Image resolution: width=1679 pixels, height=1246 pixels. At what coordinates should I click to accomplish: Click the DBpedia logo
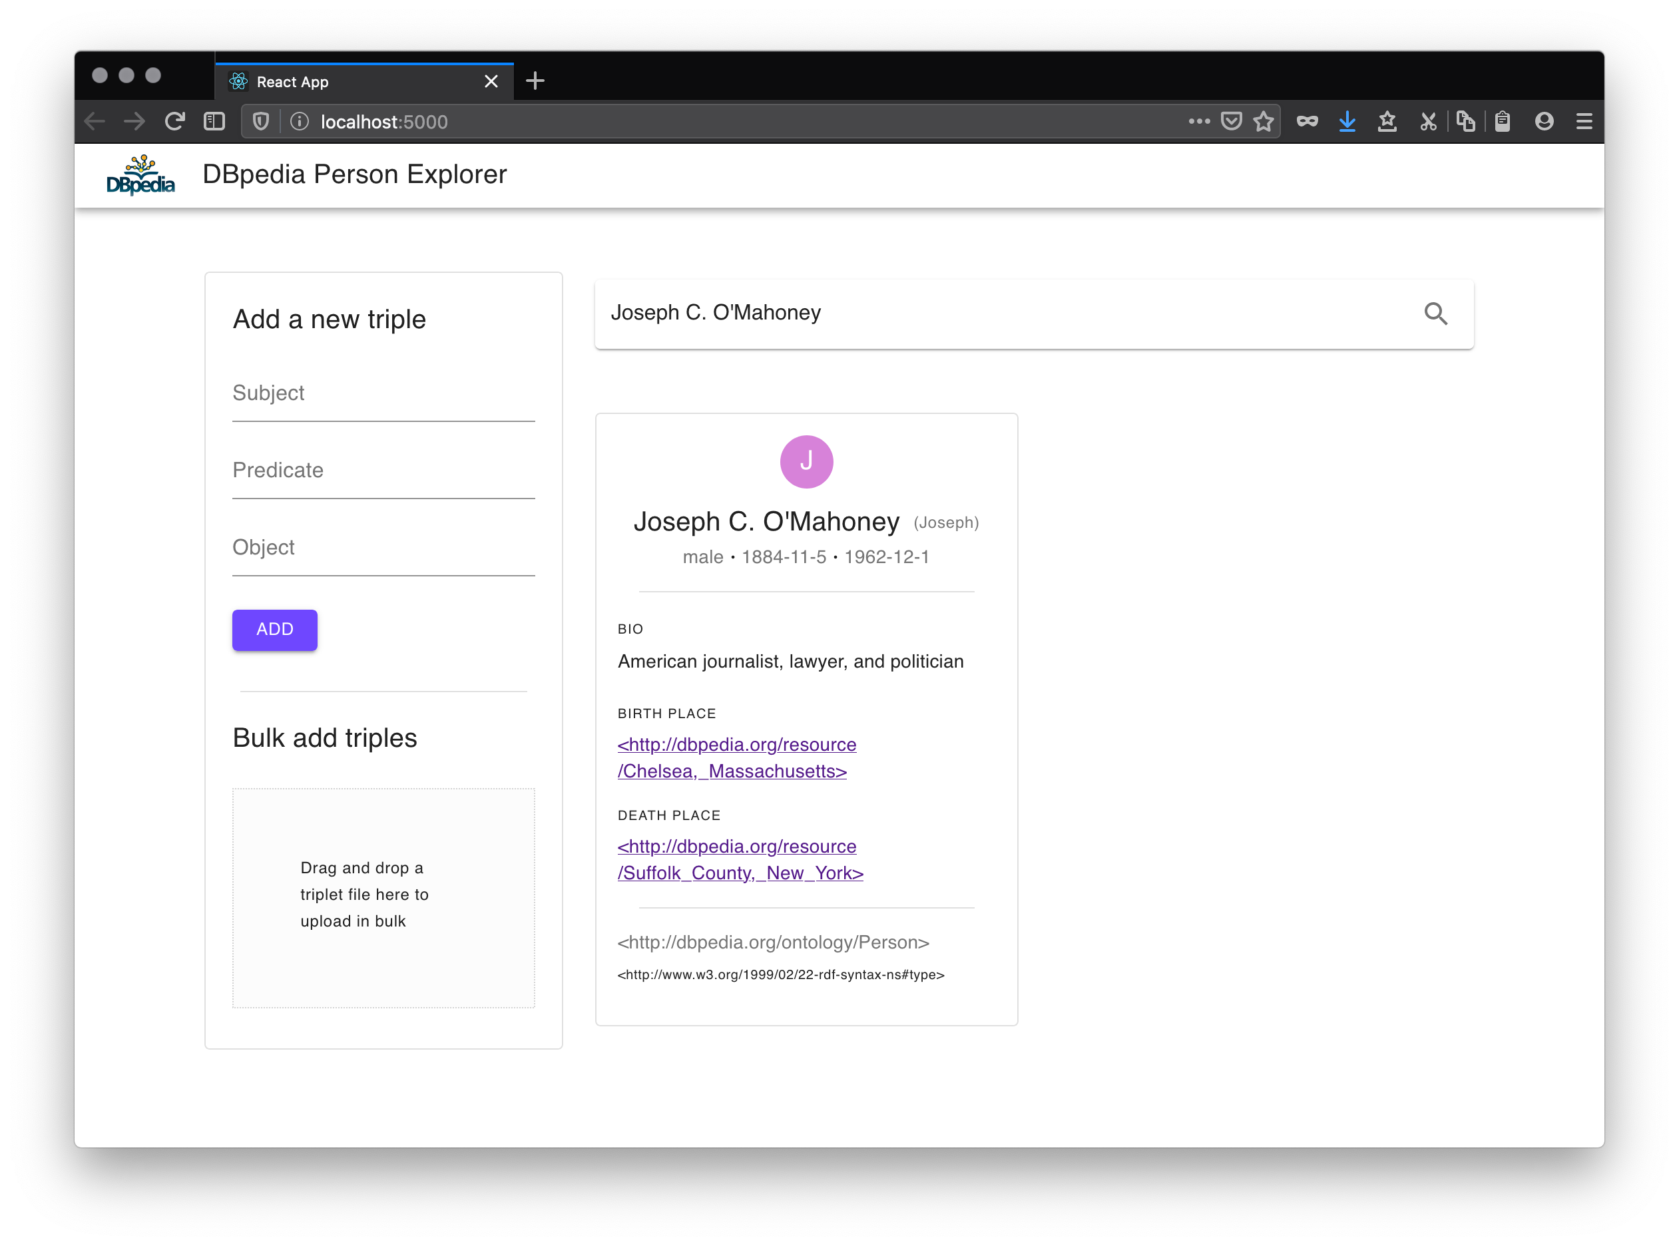tap(140, 175)
